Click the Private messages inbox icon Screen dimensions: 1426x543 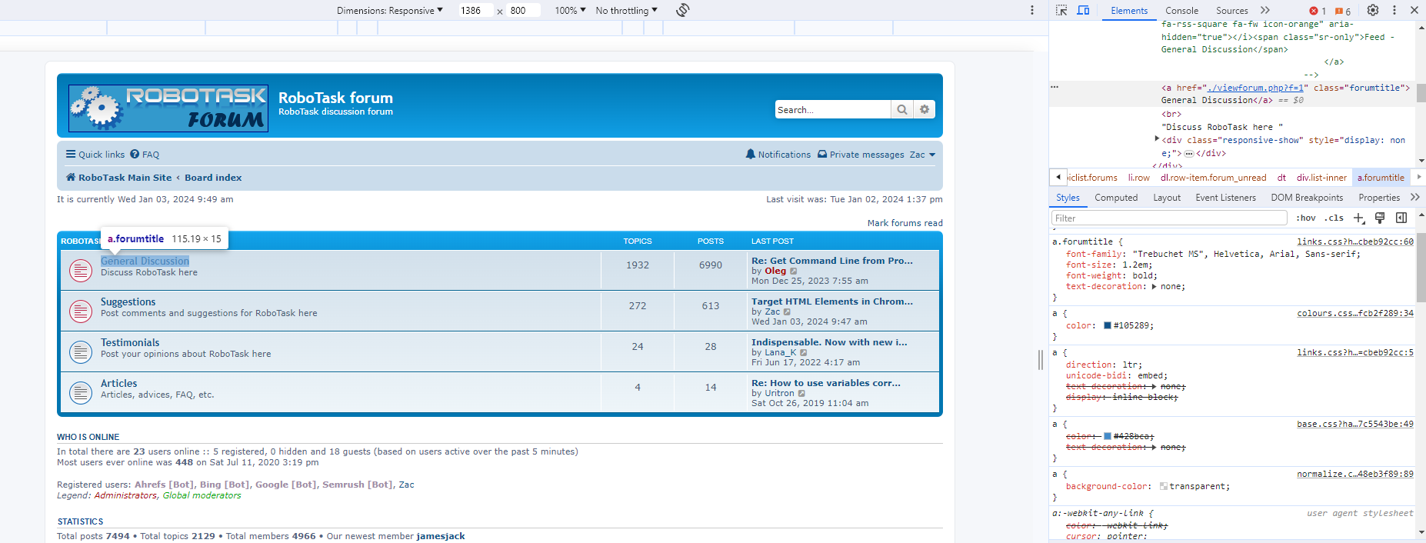pos(822,154)
